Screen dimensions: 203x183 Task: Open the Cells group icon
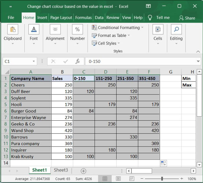coord(158,30)
